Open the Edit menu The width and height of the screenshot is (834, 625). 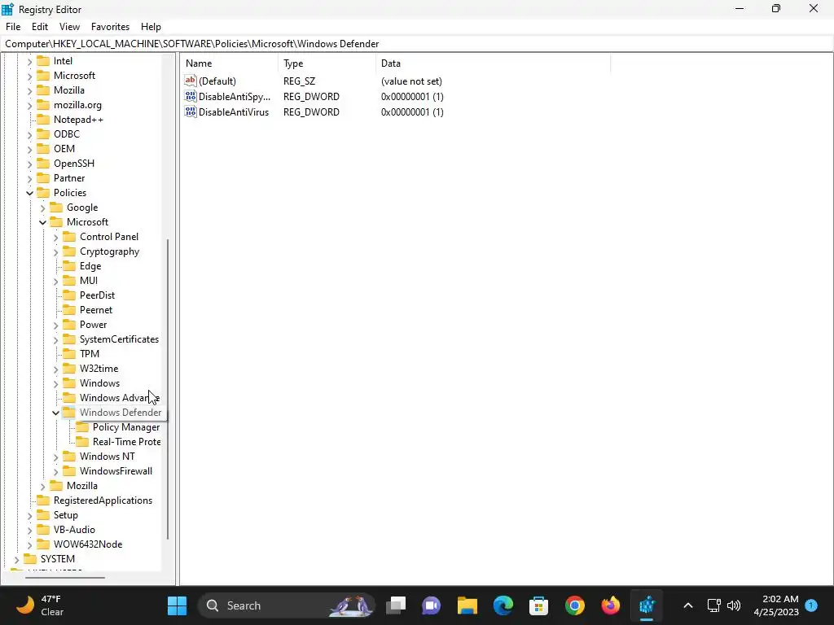pos(40,27)
